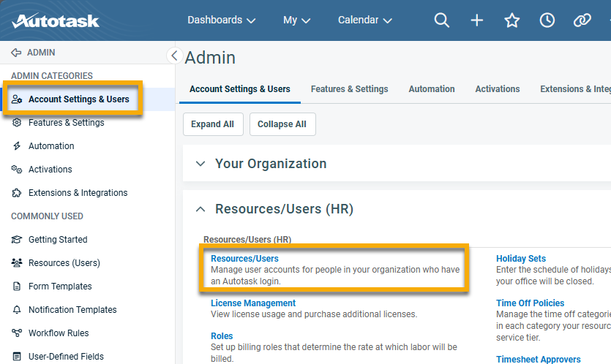Click the plus (new) icon
Screen dimensions: 611x364
coord(477,20)
